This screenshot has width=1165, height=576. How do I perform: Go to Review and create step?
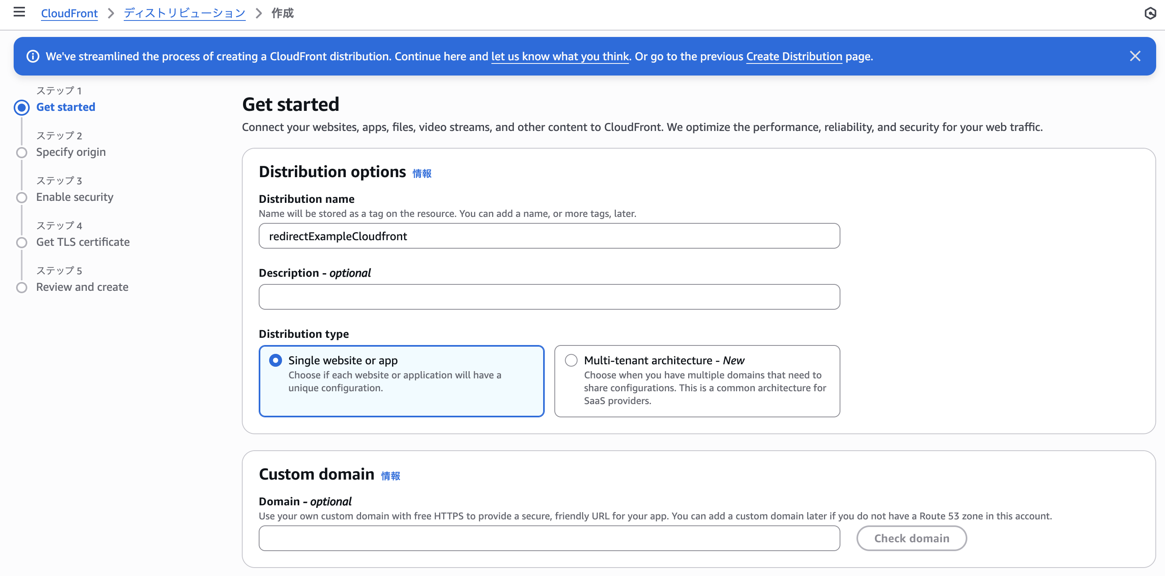click(82, 287)
